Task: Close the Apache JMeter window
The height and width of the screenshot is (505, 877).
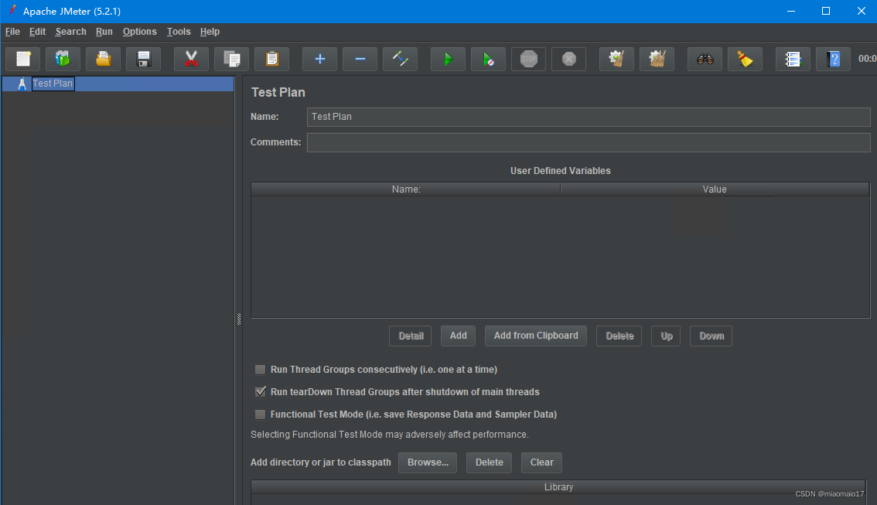Action: [x=862, y=11]
